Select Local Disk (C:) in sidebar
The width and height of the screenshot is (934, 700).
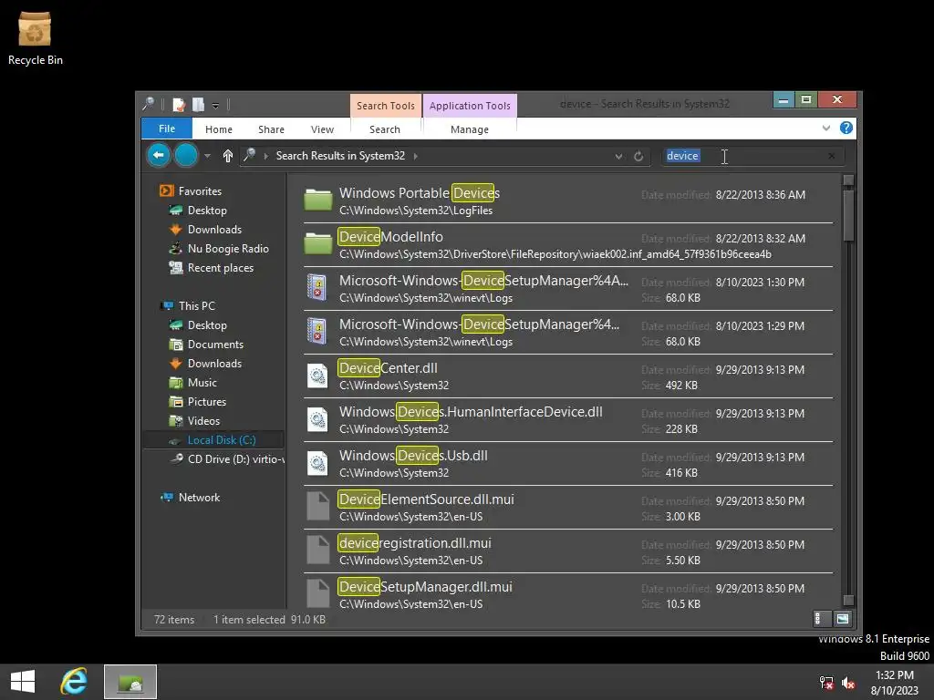(222, 440)
